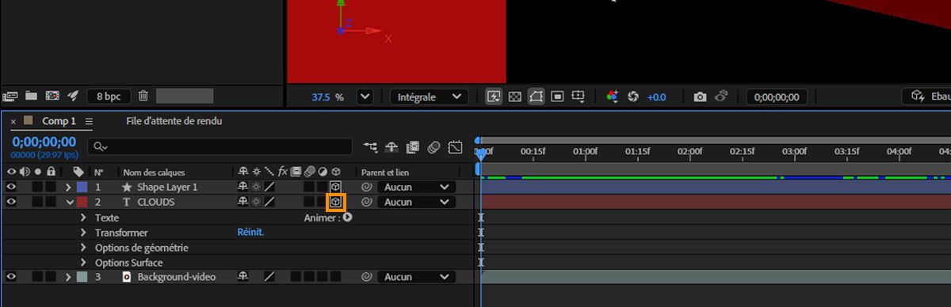Toggle shy switch on Shape Layer 1
951x307 pixels.
click(243, 188)
